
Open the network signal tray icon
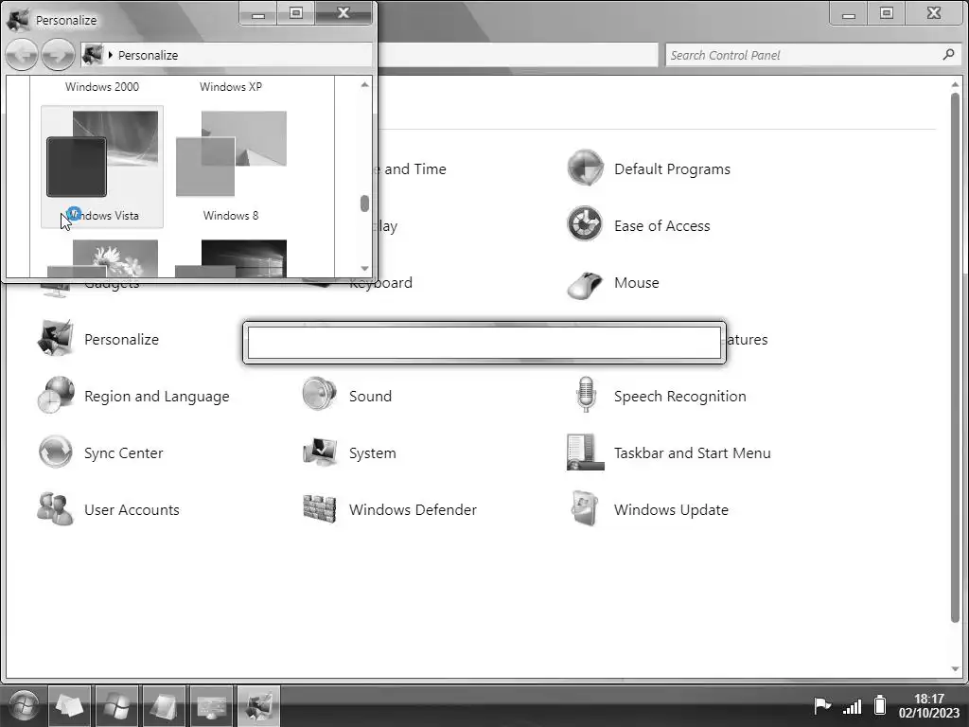(853, 706)
